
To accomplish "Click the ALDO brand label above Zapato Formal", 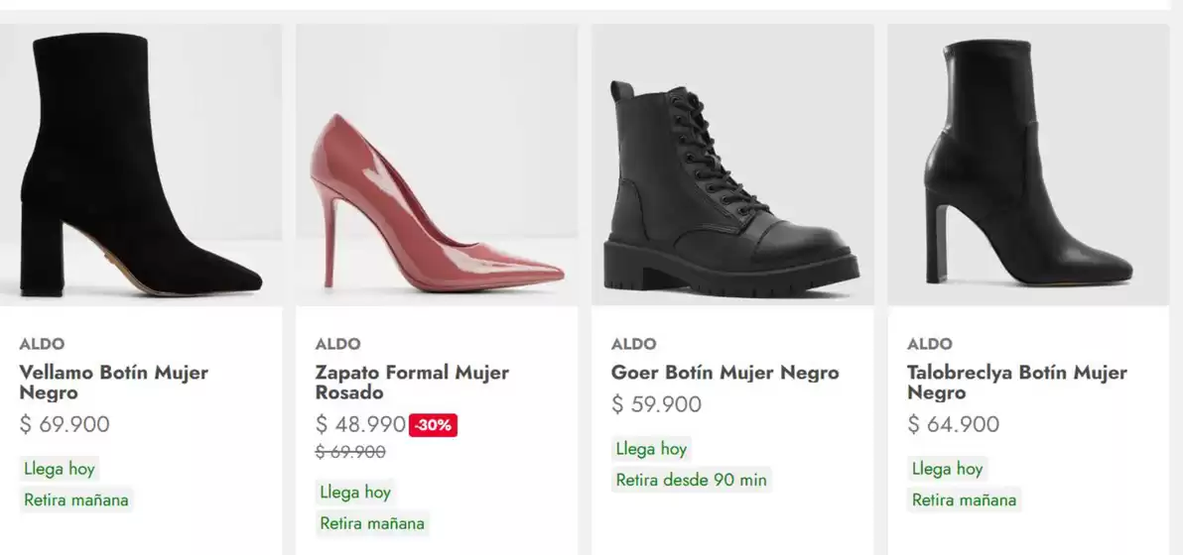I will (337, 344).
